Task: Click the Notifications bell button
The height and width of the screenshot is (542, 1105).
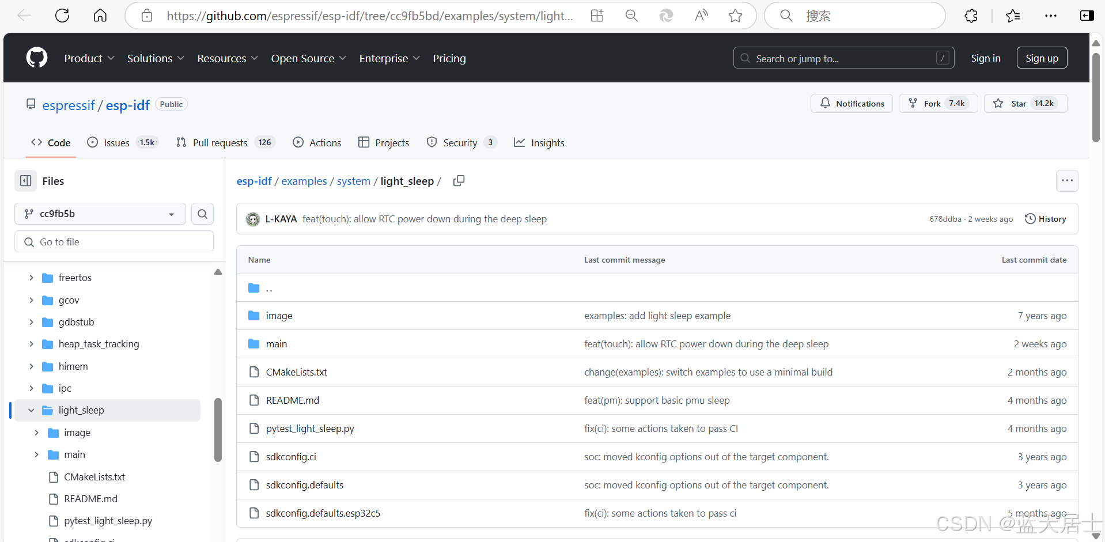Action: 852,104
